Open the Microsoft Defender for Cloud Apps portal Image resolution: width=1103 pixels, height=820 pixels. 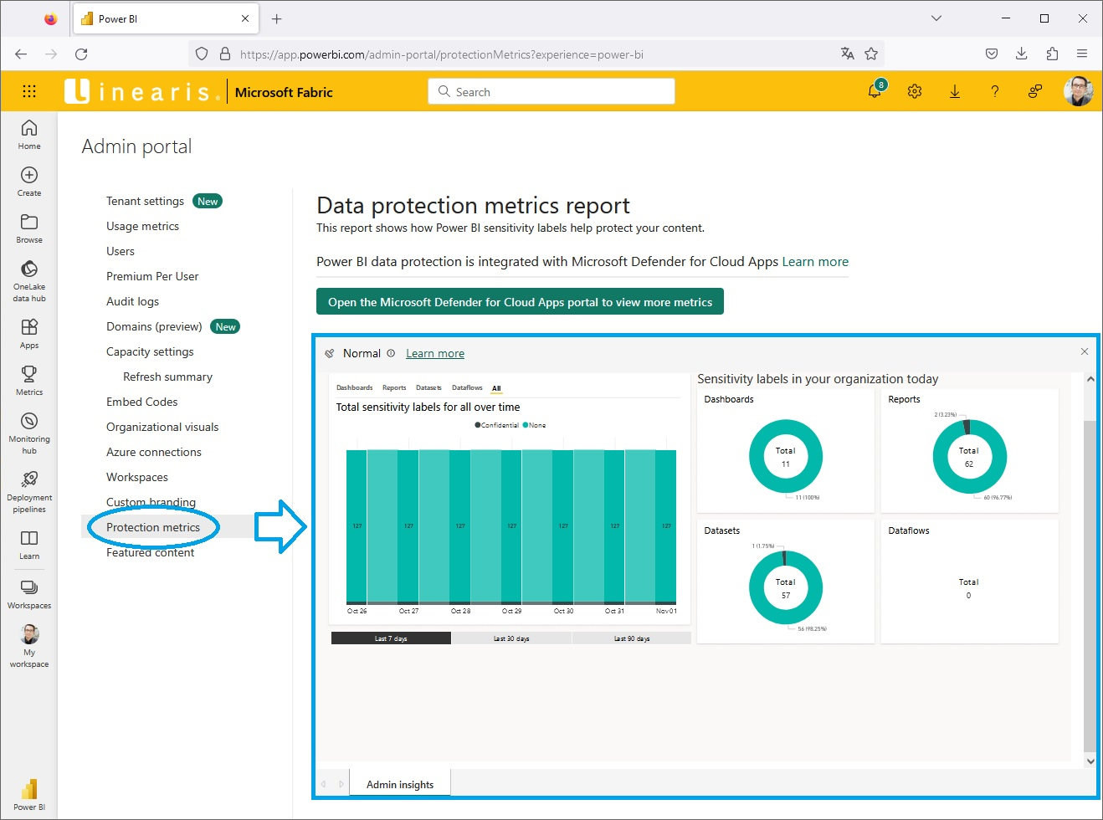point(520,301)
